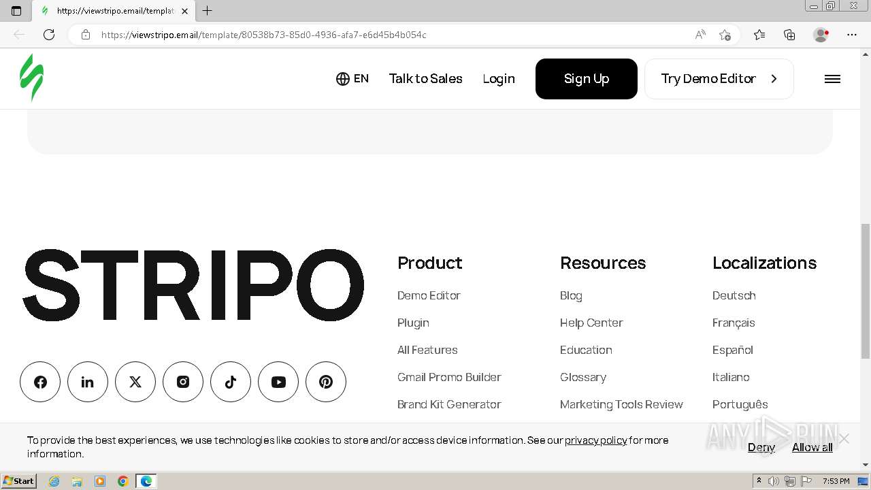
Task: Open the X (Twitter) social link
Action: [135, 382]
